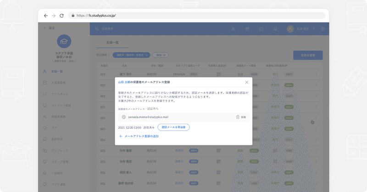Click the 山田 太郎 name link in the dialog
This screenshot has height=192, width=367.
click(x=124, y=82)
